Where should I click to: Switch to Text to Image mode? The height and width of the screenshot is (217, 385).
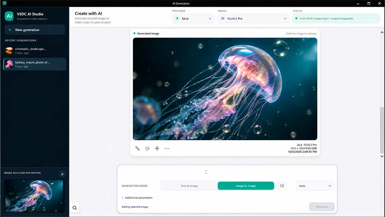click(189, 186)
